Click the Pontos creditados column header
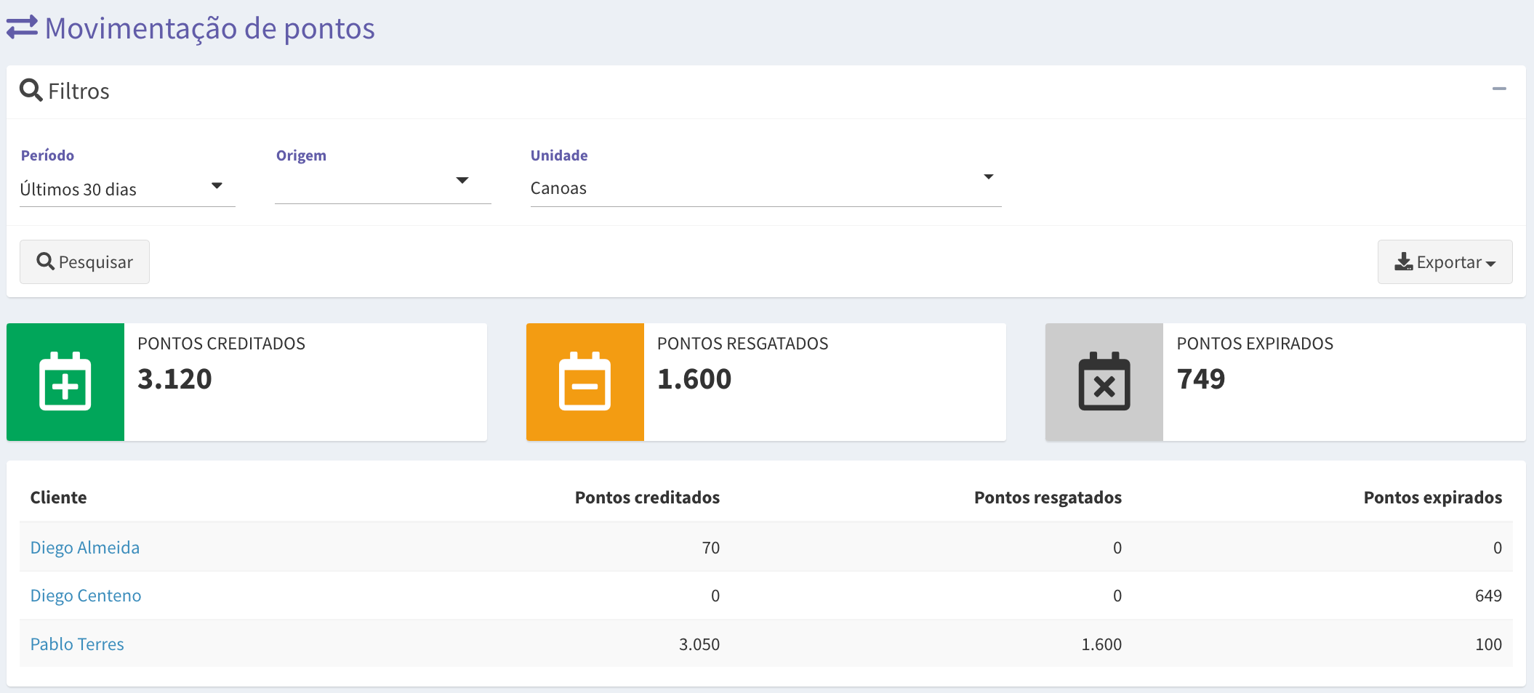This screenshot has height=693, width=1534. pos(647,498)
